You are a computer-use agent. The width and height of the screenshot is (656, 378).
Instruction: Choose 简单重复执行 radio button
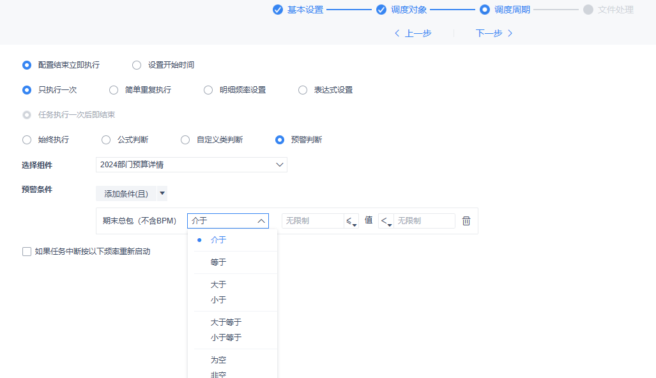[114, 90]
